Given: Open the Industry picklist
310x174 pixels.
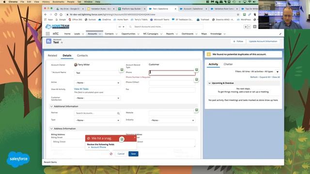Looking at the screenshot, I should 172,120.
